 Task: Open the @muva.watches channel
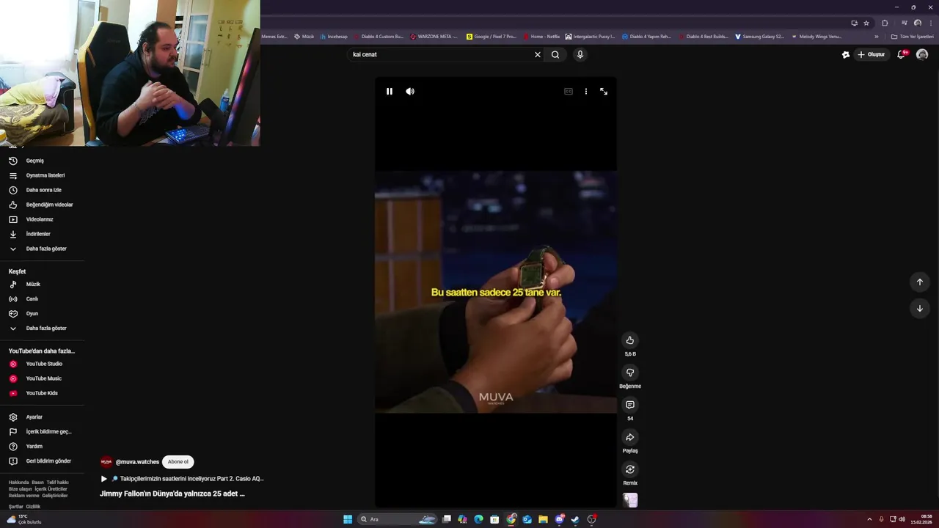click(137, 462)
